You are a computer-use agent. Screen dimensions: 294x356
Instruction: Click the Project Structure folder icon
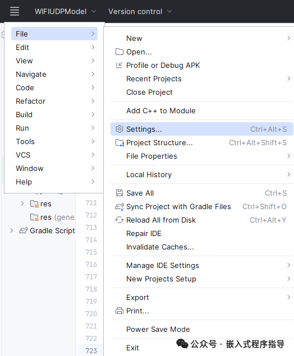(x=120, y=142)
